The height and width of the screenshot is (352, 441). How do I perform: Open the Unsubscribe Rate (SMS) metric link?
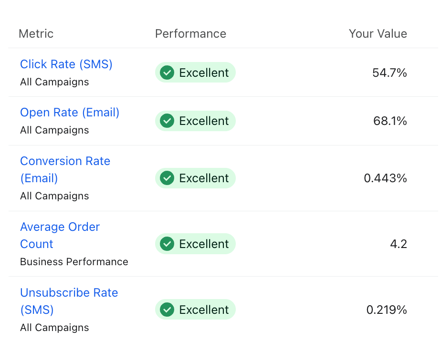click(x=69, y=293)
